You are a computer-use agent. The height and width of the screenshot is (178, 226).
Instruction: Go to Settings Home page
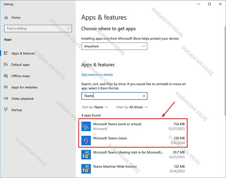12,18
